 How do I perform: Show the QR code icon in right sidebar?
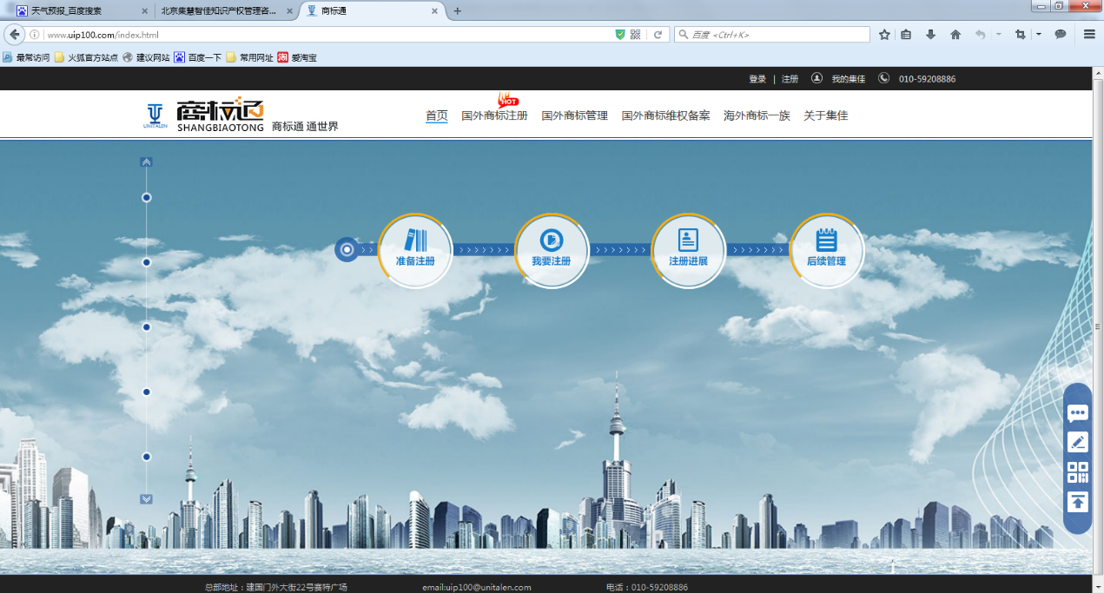point(1077,472)
